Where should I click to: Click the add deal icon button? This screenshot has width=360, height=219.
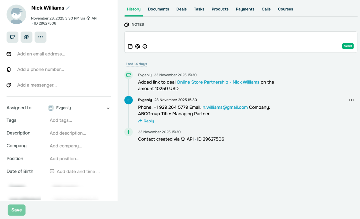coord(13,37)
